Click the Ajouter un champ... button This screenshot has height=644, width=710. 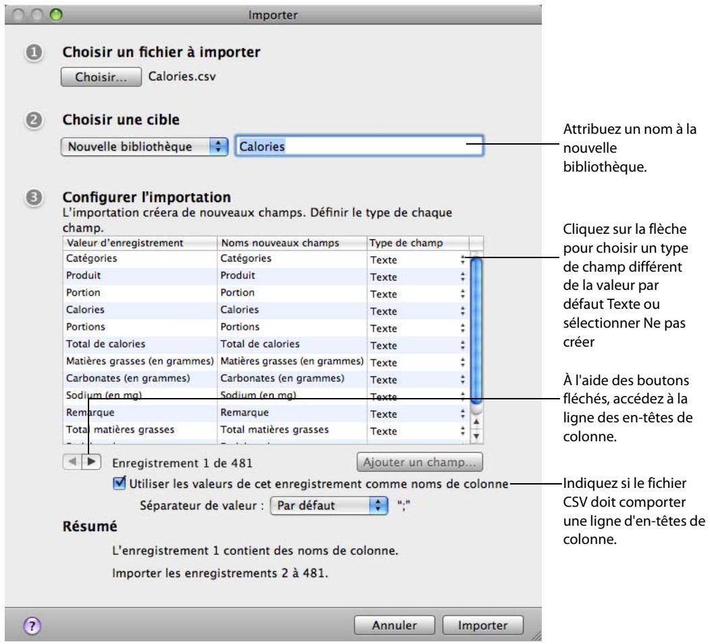tap(420, 462)
